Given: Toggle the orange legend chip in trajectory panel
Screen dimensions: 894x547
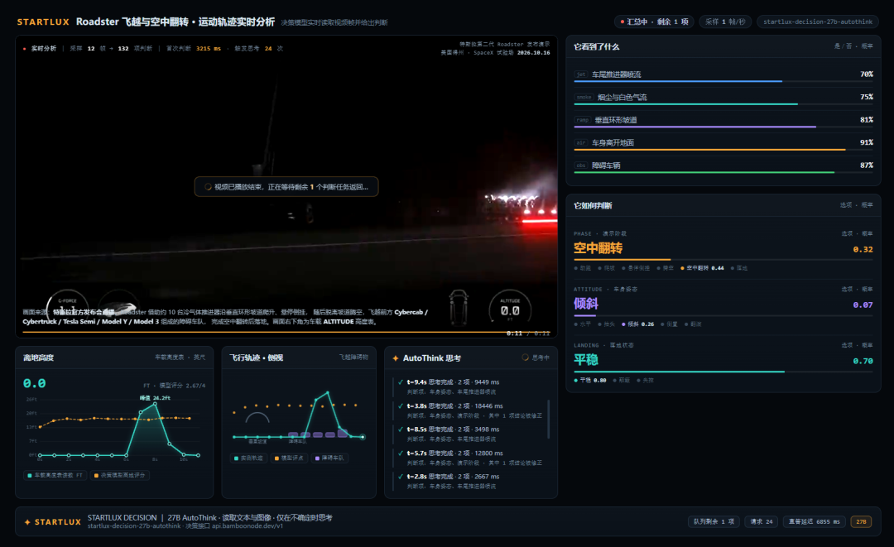Looking at the screenshot, I should [x=289, y=458].
